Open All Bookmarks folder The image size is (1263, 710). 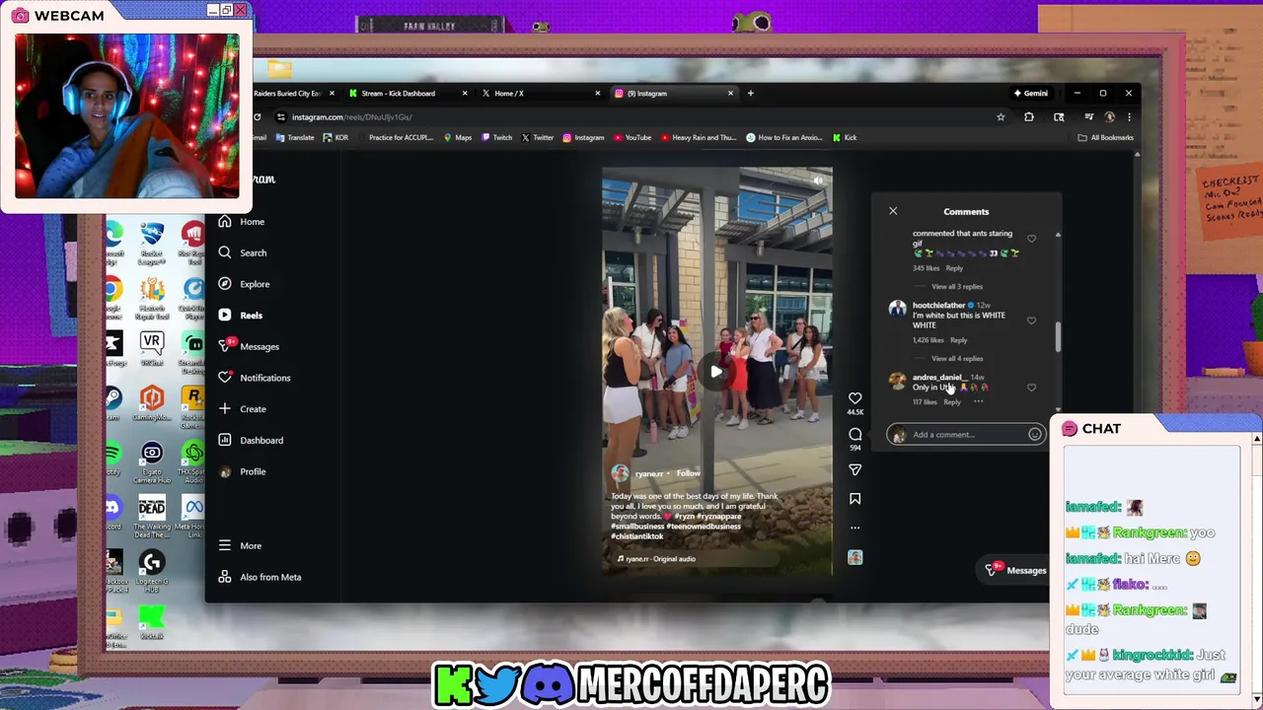click(x=1105, y=138)
